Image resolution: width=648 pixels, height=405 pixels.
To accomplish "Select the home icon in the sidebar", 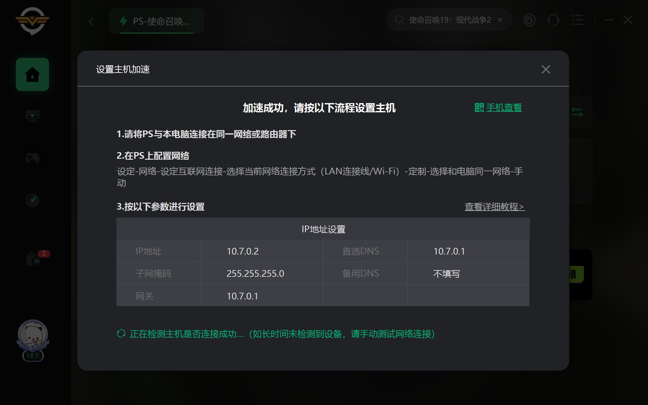I will [x=32, y=74].
